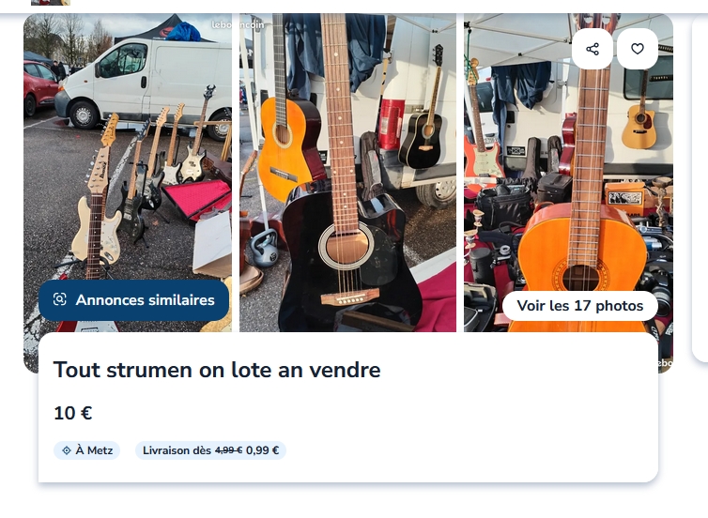
Task: Click the search icon inside Annonces similaires
Action: 59,299
